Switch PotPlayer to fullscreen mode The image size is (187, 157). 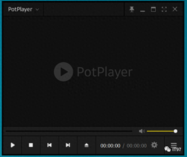(164, 9)
